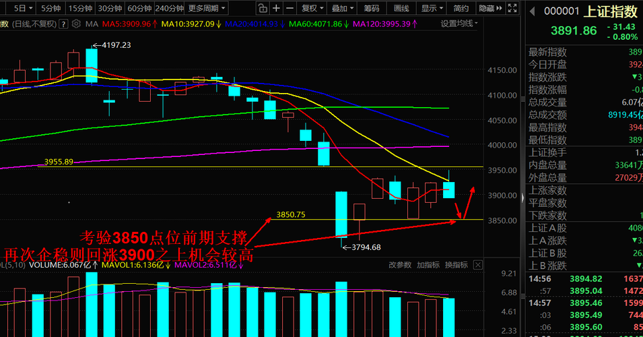Click the lock icon in chart toolbar
This screenshot has height=337, width=643.
coord(263,8)
